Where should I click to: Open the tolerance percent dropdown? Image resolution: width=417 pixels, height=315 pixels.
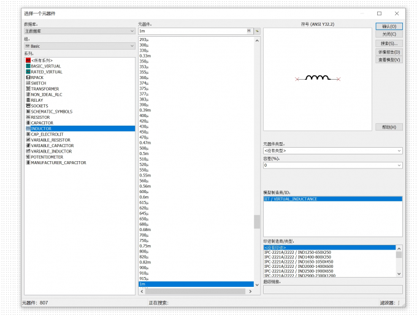pyautogui.click(x=333, y=165)
